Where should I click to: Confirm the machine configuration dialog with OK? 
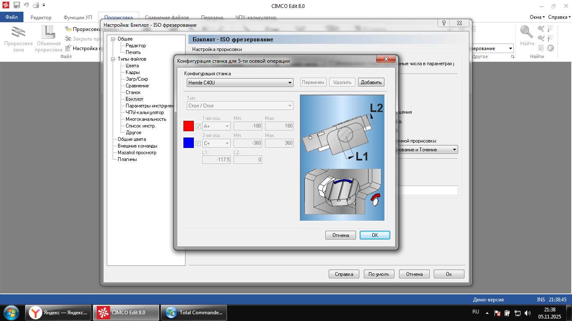[375, 235]
